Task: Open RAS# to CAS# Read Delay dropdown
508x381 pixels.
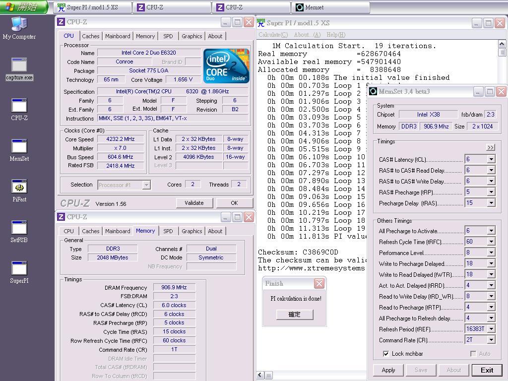Action: click(x=492, y=171)
